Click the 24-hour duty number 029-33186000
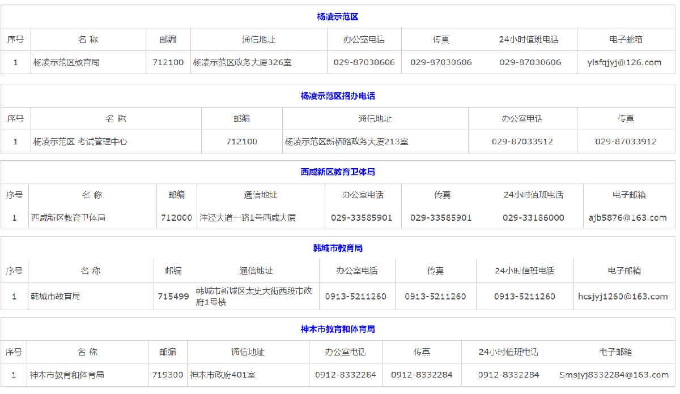The height and width of the screenshot is (394, 680). point(533,217)
